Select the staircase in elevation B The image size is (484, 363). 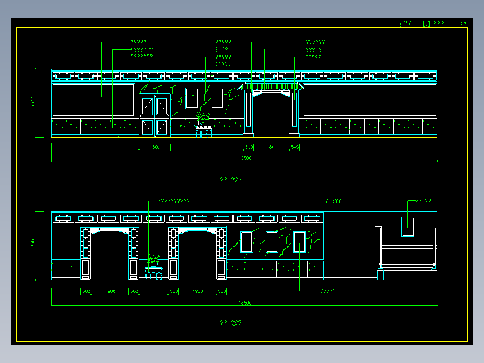[407, 263]
